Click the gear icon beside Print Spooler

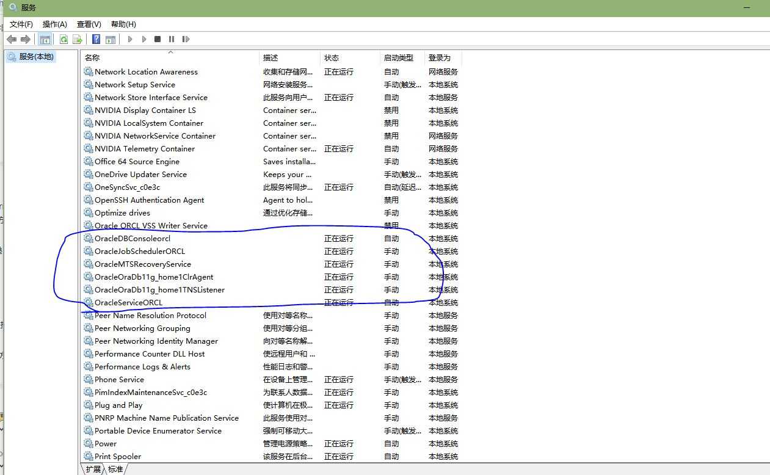89,456
